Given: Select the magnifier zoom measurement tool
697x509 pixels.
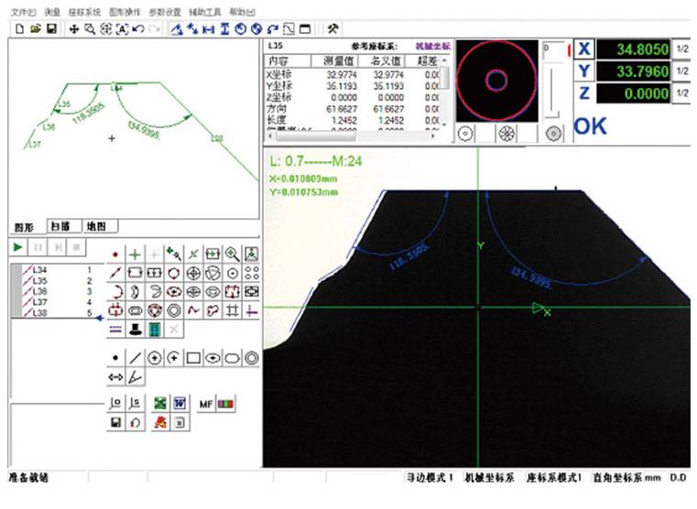Looking at the screenshot, I should 233,254.
